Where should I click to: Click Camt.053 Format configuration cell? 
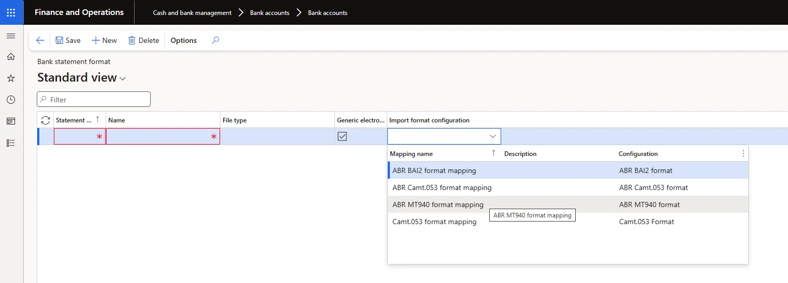pos(647,222)
